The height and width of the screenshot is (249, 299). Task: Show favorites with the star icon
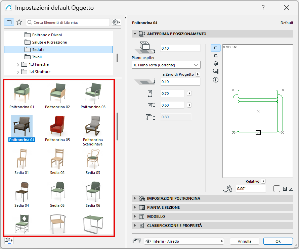19,22
